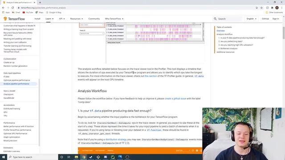Switch to Chrome on taskbar

click(84, 157)
